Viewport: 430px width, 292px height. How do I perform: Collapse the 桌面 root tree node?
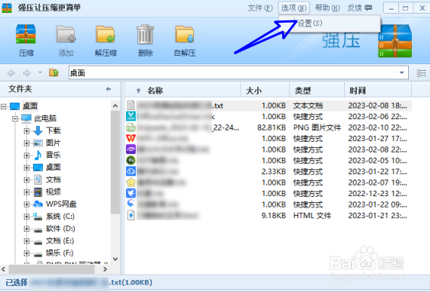(4, 106)
